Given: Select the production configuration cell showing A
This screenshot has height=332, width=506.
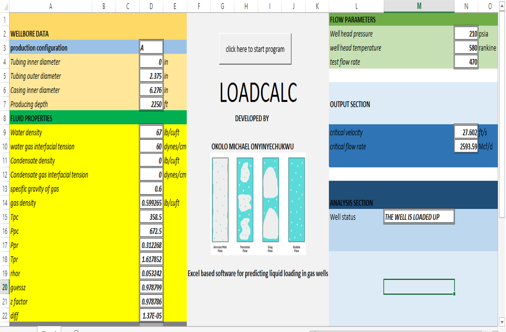Looking at the screenshot, I should click(151, 48).
